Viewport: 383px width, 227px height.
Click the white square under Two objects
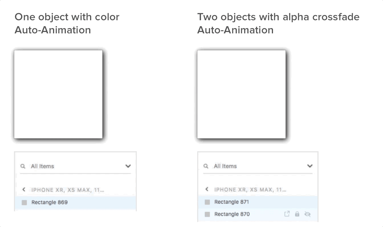241,94
